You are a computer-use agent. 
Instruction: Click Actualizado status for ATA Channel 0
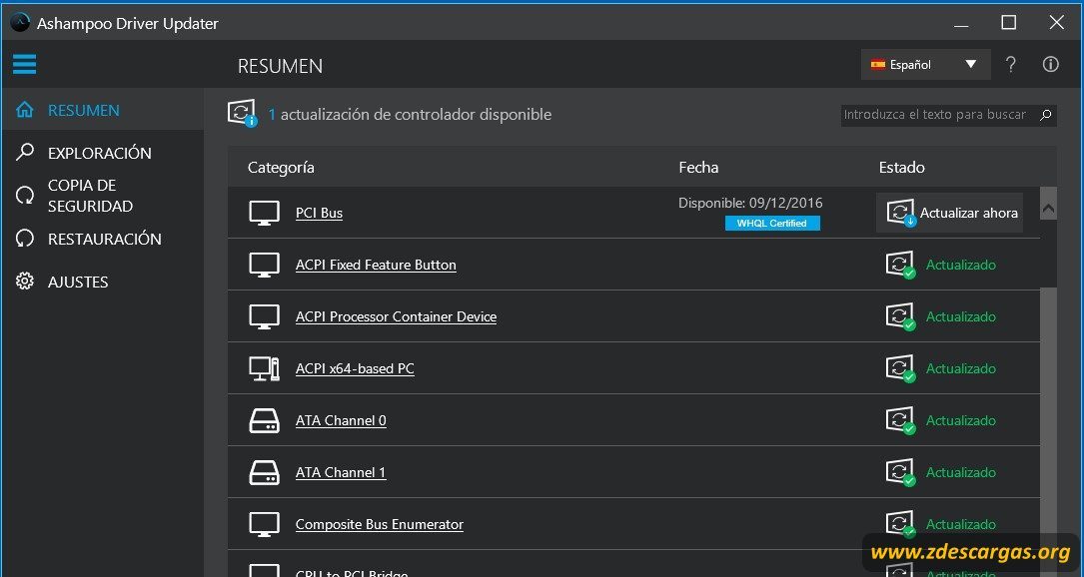[961, 420]
